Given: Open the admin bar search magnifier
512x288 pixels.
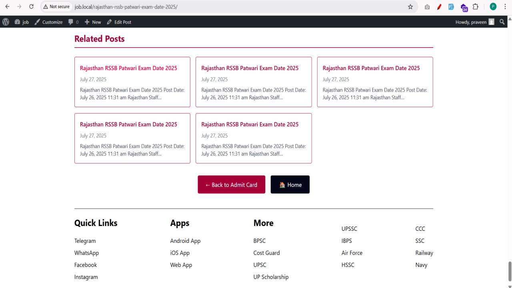Looking at the screenshot, I should click(502, 22).
